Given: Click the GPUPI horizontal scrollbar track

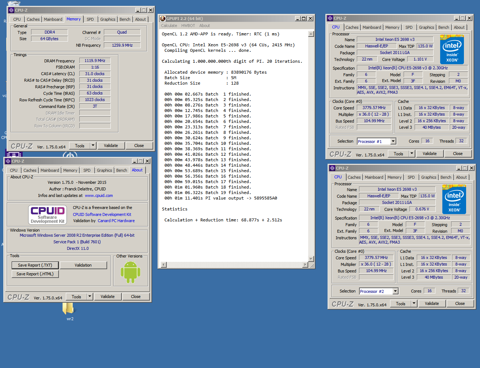Looking at the screenshot, I should (x=234, y=265).
